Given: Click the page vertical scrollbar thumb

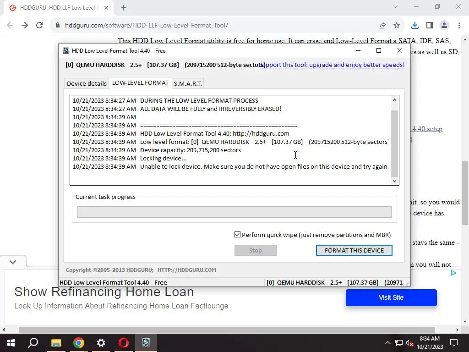Looking at the screenshot, I should 465,193.
